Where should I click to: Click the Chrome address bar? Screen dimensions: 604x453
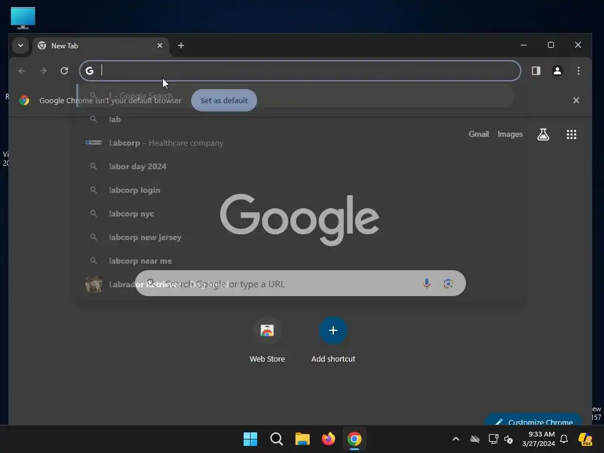pos(300,71)
